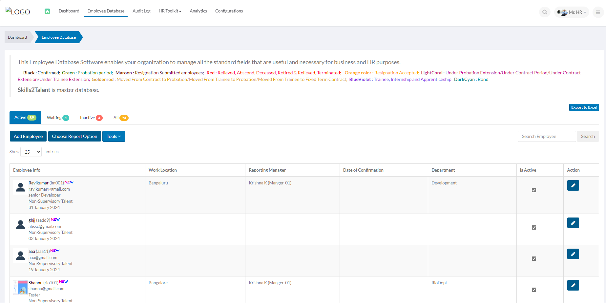Screen dimensions: 606x303
Task: Click Krishna K manager in Shannu's row
Action: [270, 283]
